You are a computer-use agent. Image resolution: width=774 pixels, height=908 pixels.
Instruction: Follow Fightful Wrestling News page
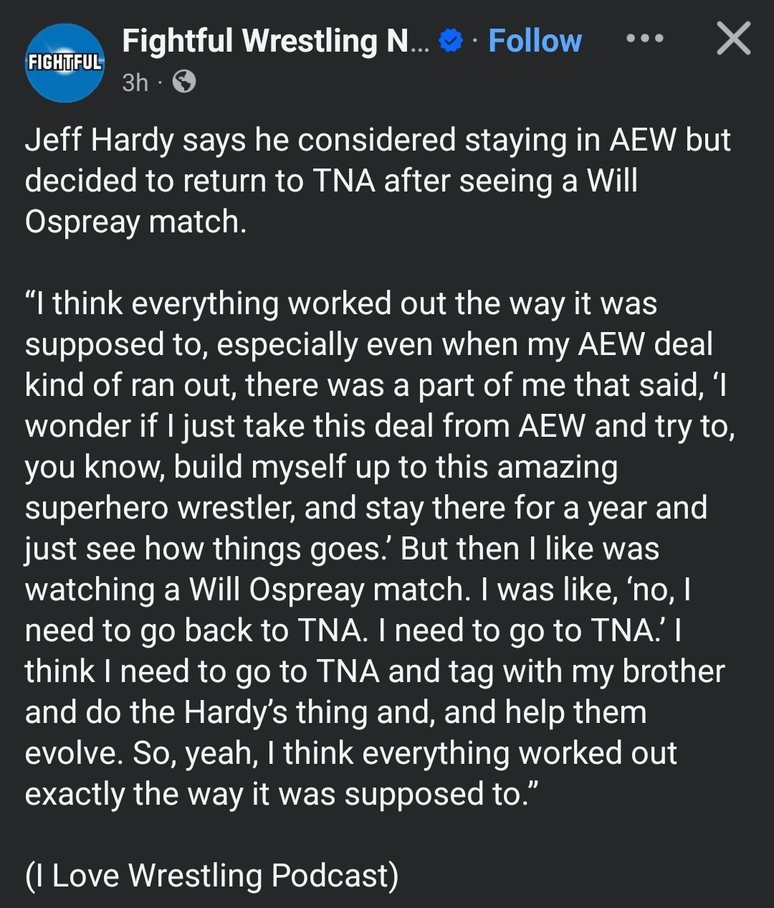pyautogui.click(x=535, y=42)
